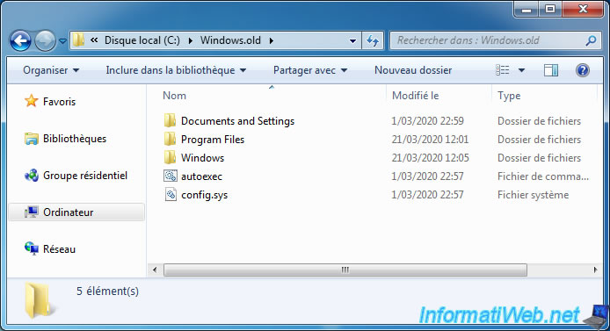Click the horizontal scrollbar thumb
The image size is (610, 331).
[345, 270]
